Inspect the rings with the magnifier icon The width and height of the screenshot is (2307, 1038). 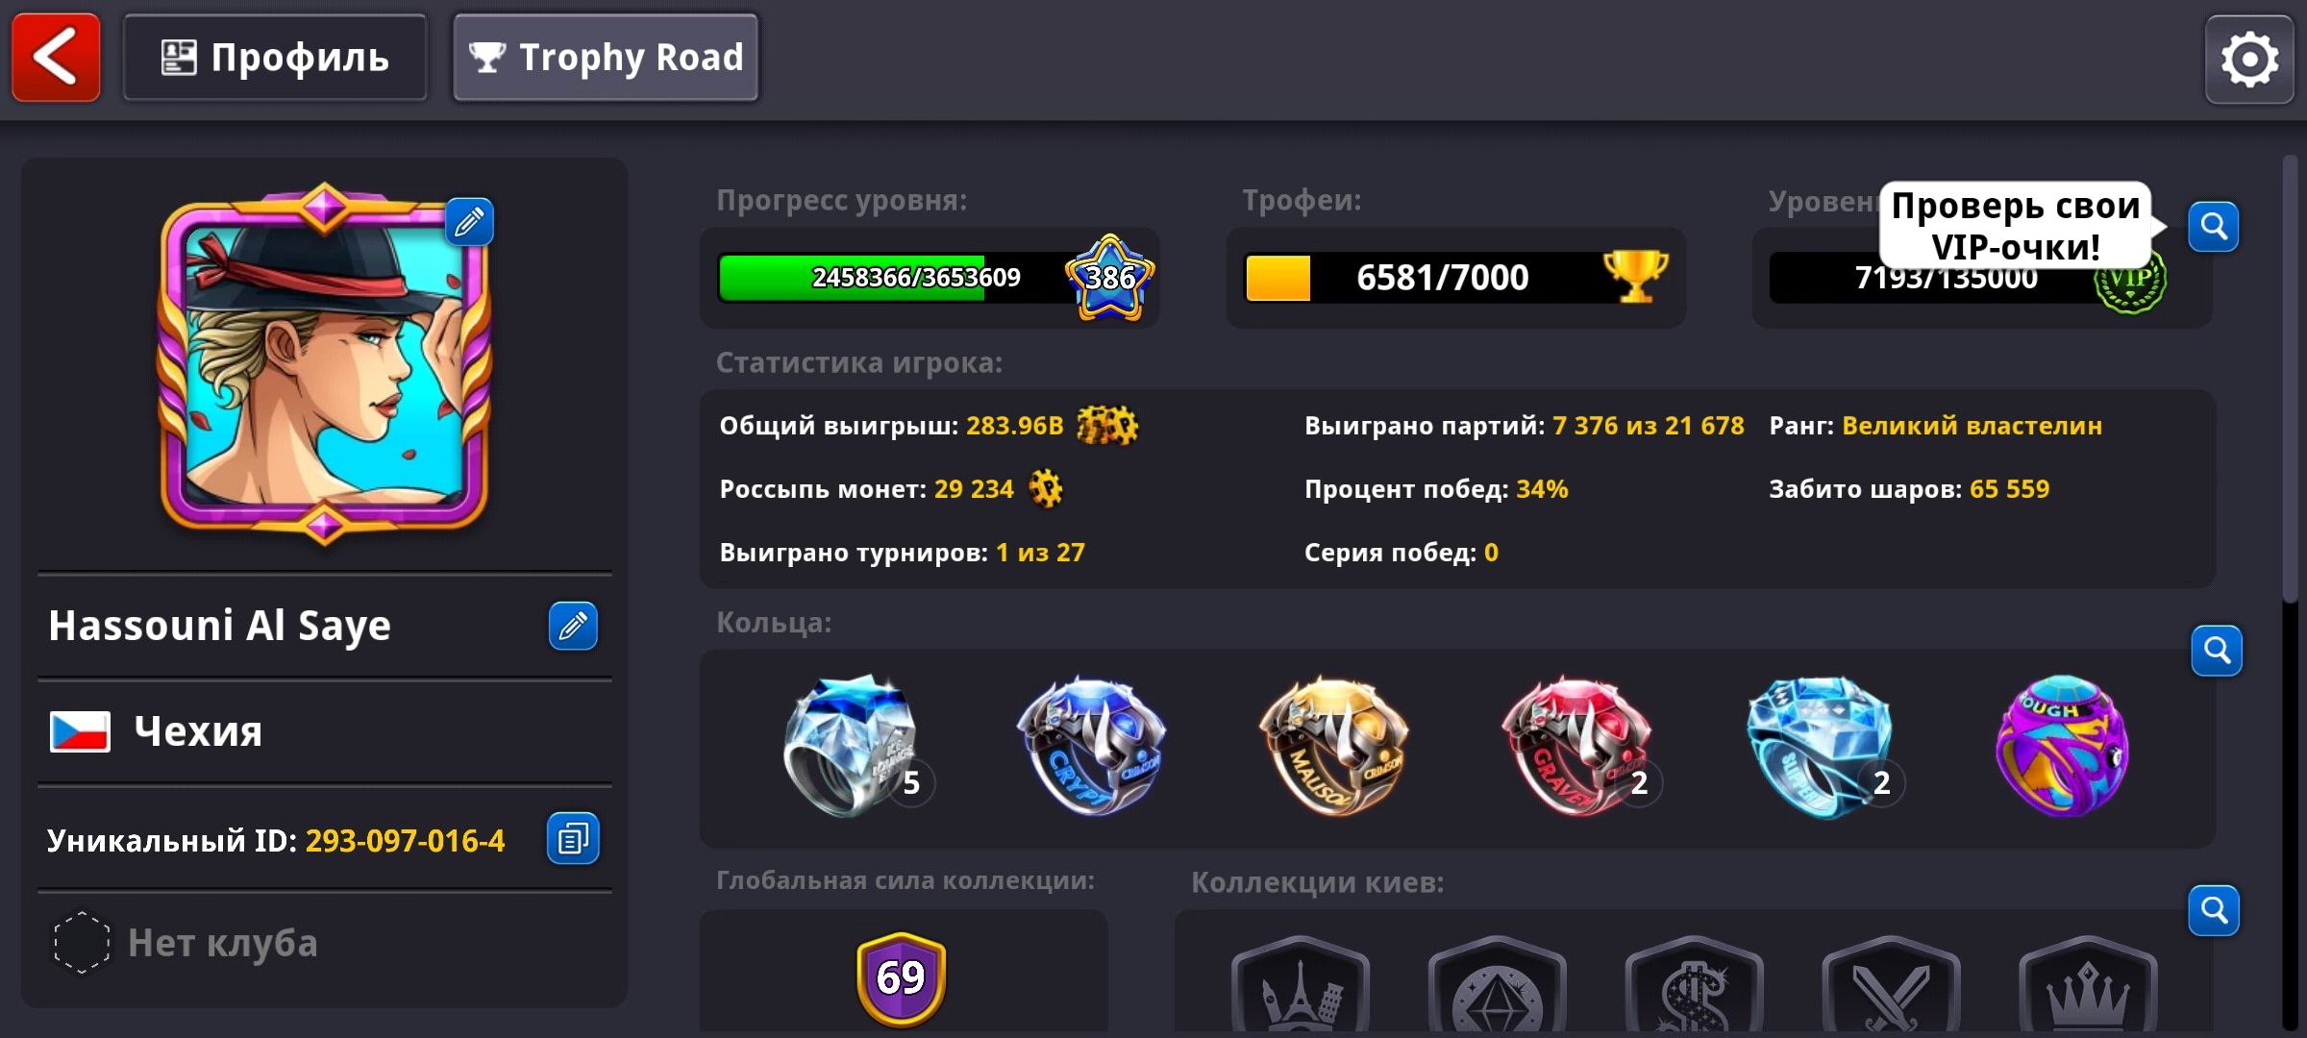click(2217, 651)
